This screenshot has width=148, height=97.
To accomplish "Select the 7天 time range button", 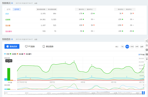I will click(122, 46).
